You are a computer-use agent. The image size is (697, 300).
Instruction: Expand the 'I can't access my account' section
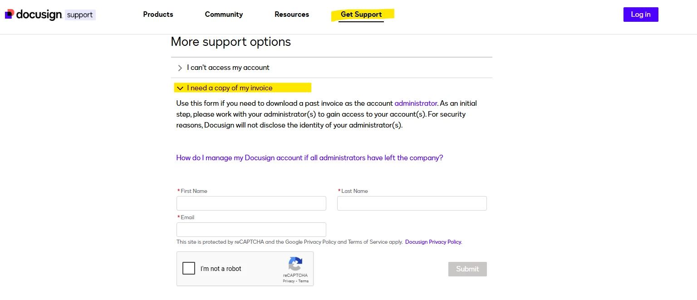pyautogui.click(x=331, y=68)
